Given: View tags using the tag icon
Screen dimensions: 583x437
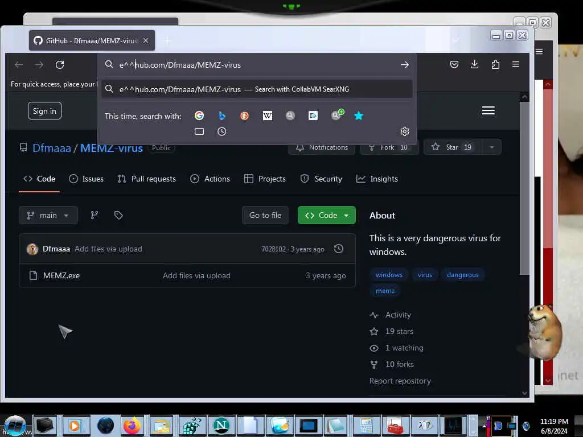Looking at the screenshot, I should tap(118, 215).
